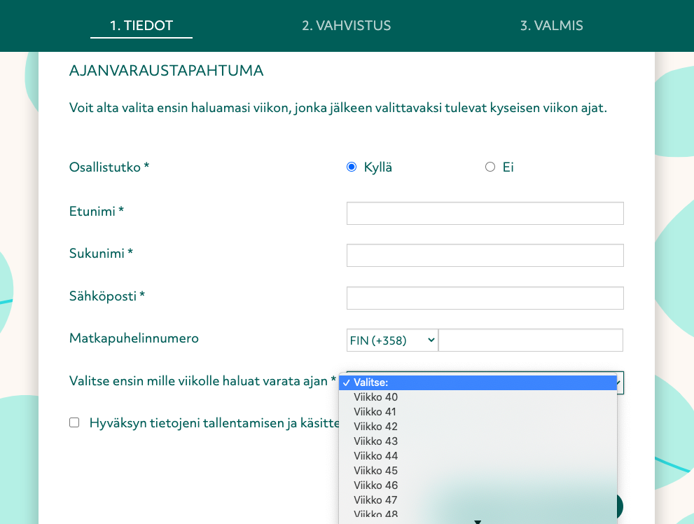Viewport: 694px width, 524px height.
Task: Tick the Hyväksyn tietojeni tallentamisen checkbox
Action: [x=74, y=422]
